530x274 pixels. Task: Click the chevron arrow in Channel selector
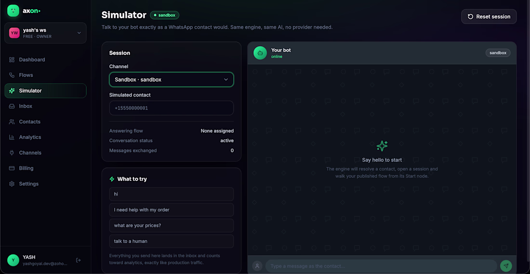pos(226,79)
